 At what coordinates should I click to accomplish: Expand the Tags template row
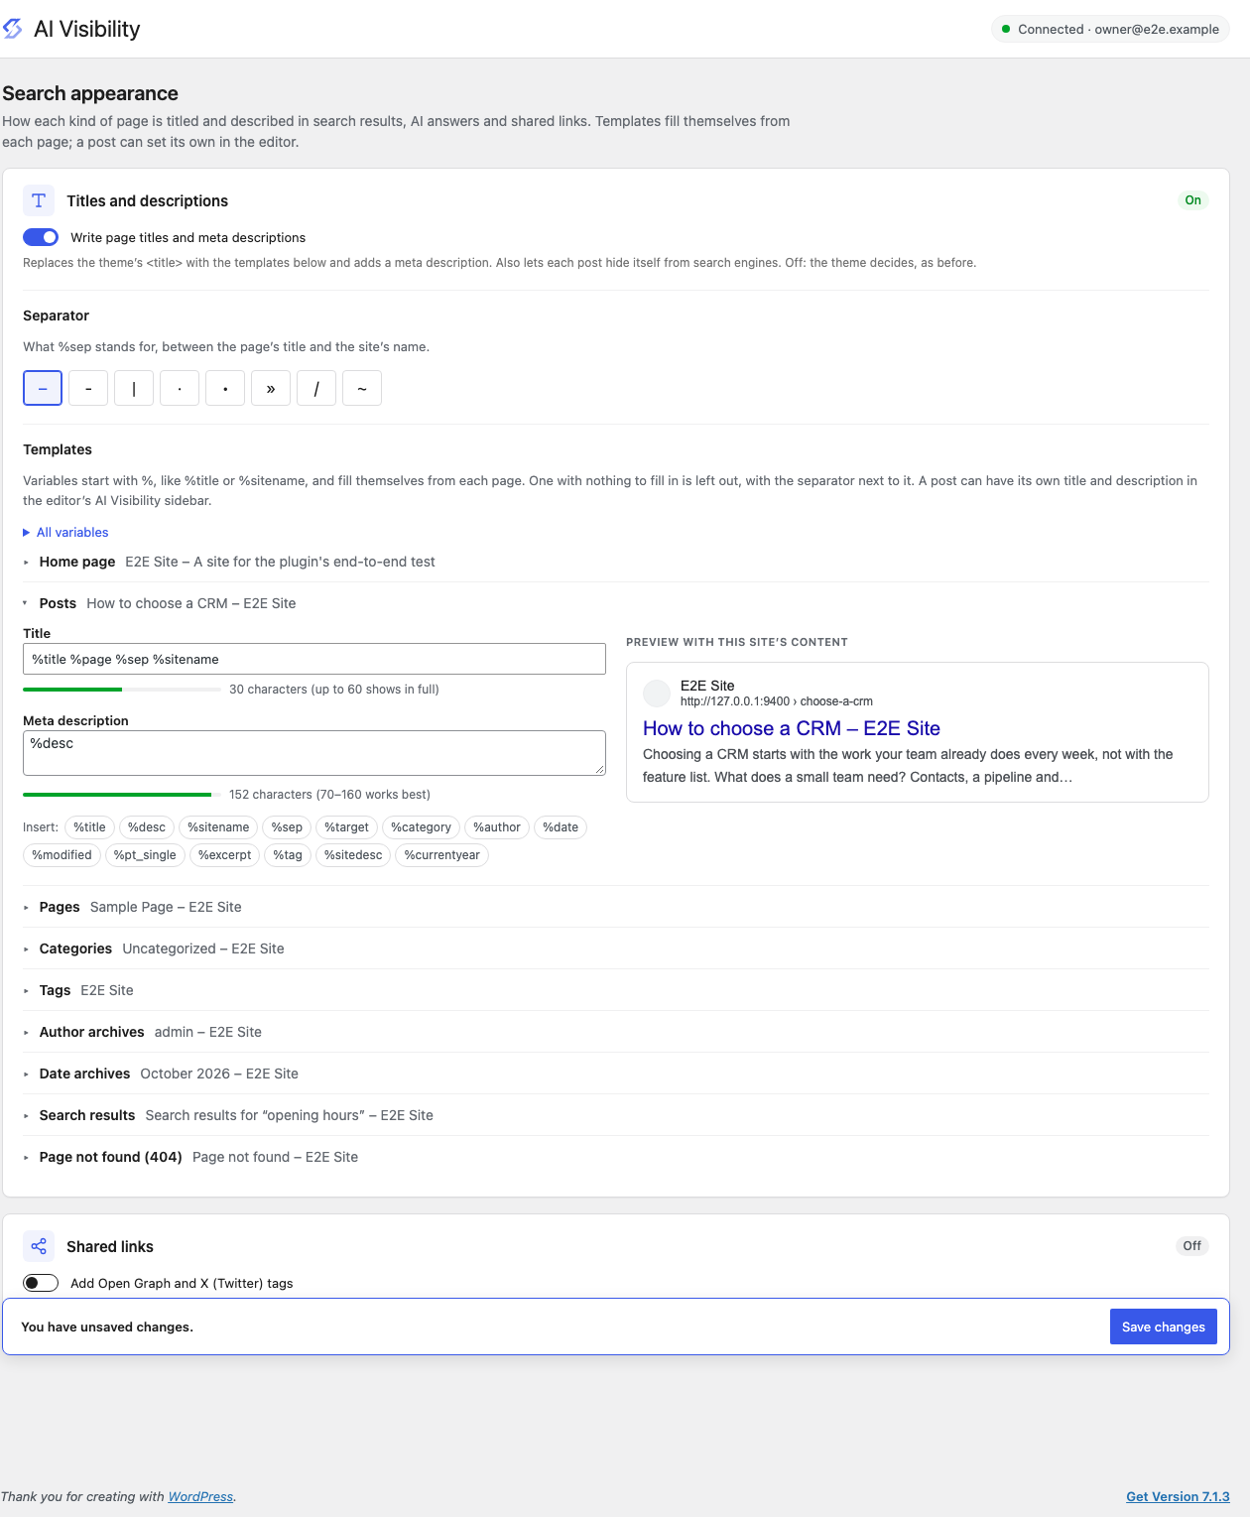[616, 990]
